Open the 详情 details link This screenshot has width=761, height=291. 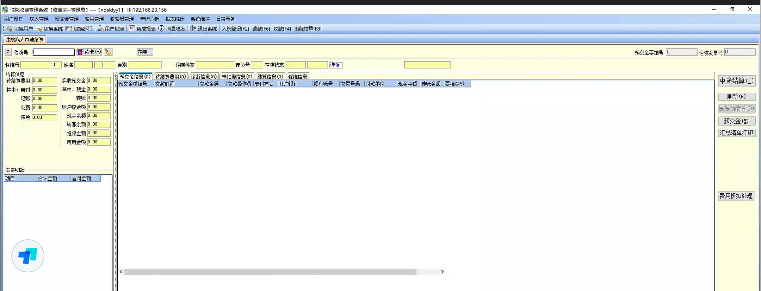pyautogui.click(x=335, y=65)
